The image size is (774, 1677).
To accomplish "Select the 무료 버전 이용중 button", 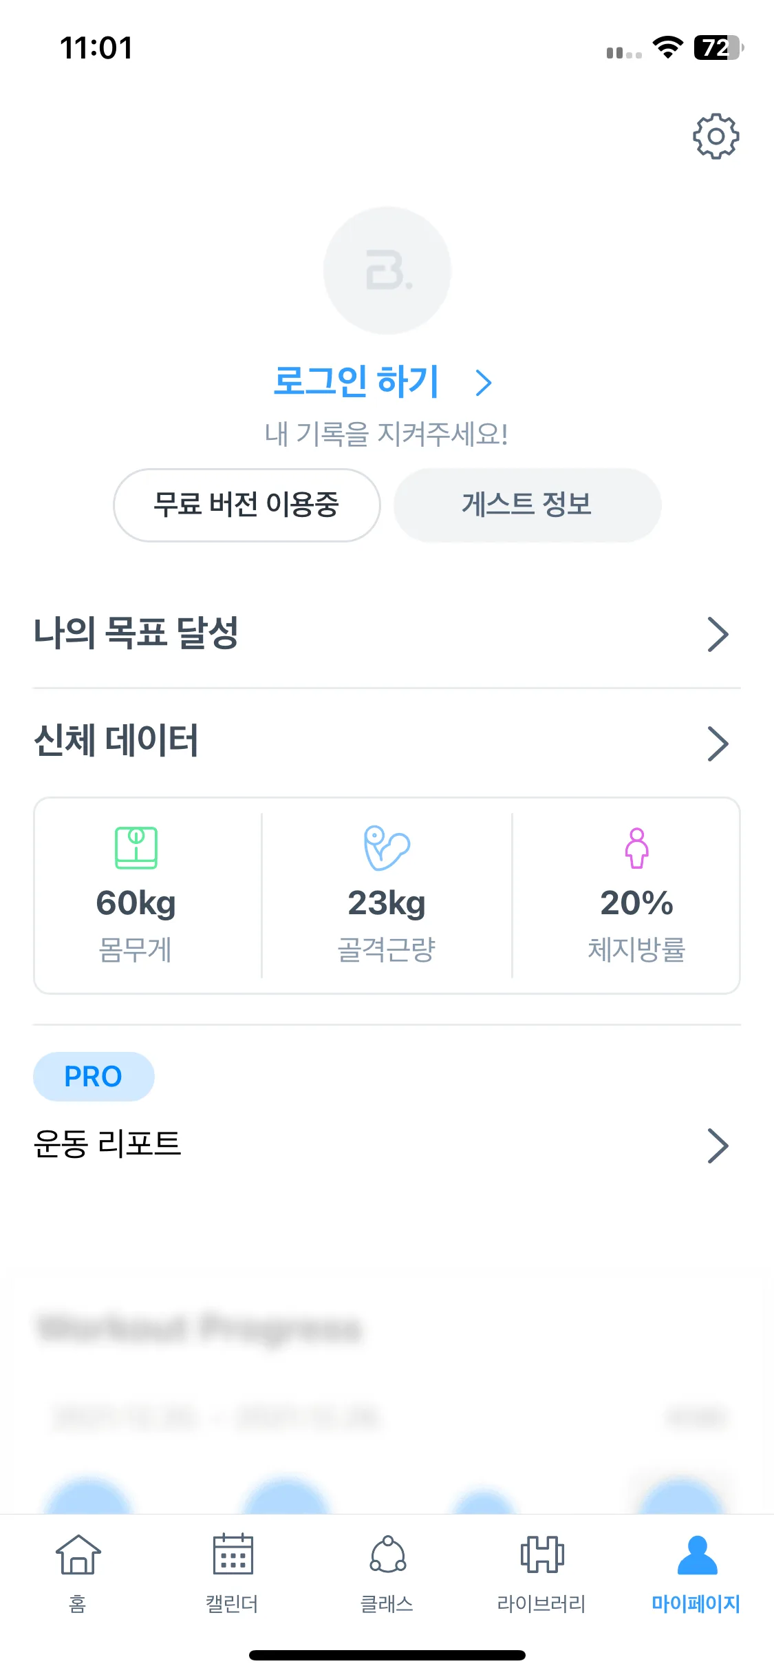I will point(247,505).
